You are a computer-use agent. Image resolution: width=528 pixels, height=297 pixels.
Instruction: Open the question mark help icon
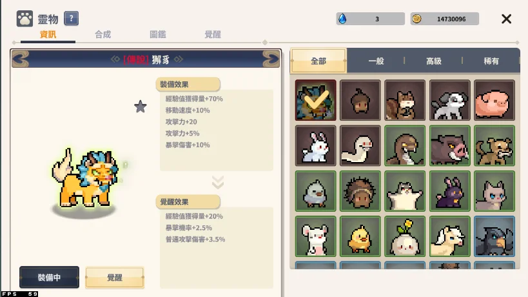[x=71, y=19]
